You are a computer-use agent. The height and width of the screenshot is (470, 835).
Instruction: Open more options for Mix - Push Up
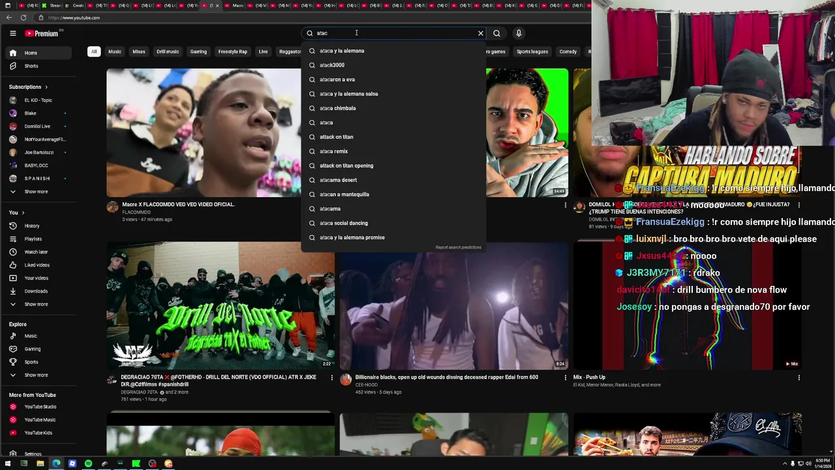point(798,377)
